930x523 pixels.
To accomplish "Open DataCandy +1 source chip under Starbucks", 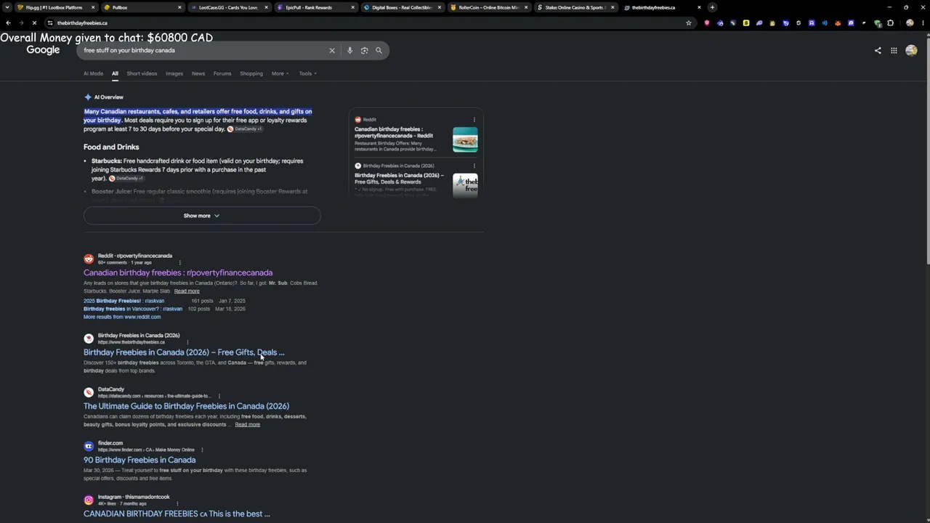I will pos(126,179).
